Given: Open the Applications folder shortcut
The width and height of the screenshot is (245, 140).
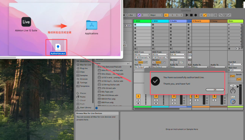Looking at the screenshot, I should [91, 25].
